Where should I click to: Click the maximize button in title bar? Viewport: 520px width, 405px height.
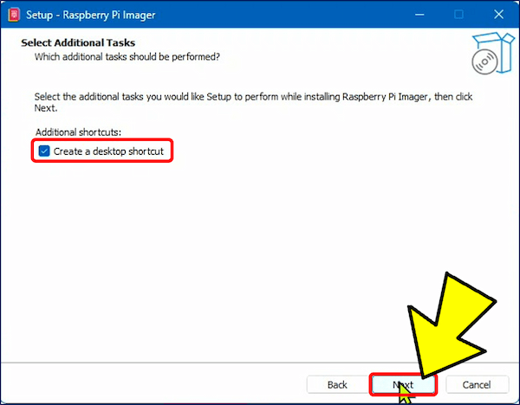[458, 15]
